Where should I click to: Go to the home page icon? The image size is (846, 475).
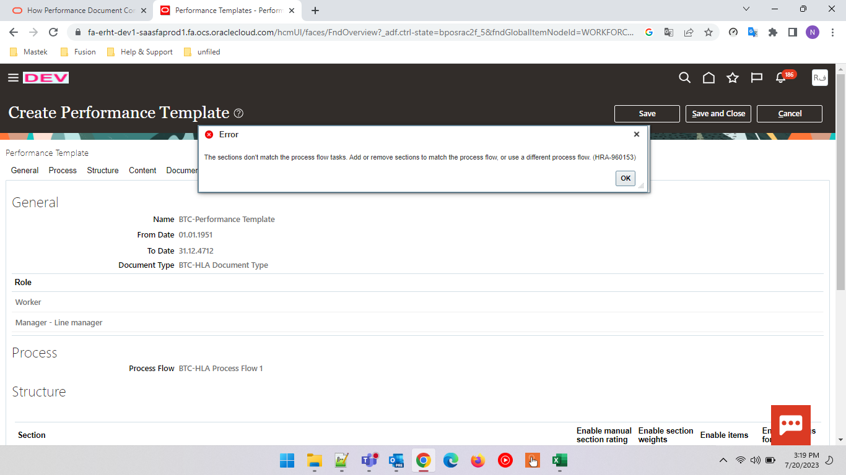(x=709, y=78)
